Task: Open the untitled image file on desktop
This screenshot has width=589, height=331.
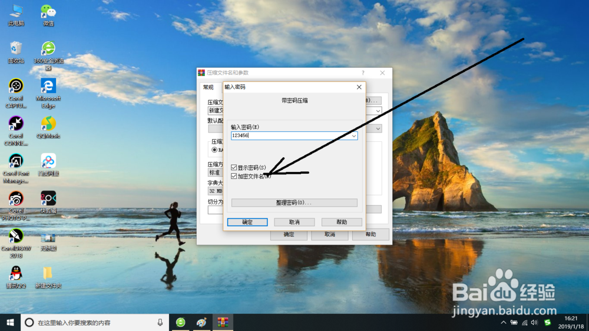Action: tap(48, 242)
